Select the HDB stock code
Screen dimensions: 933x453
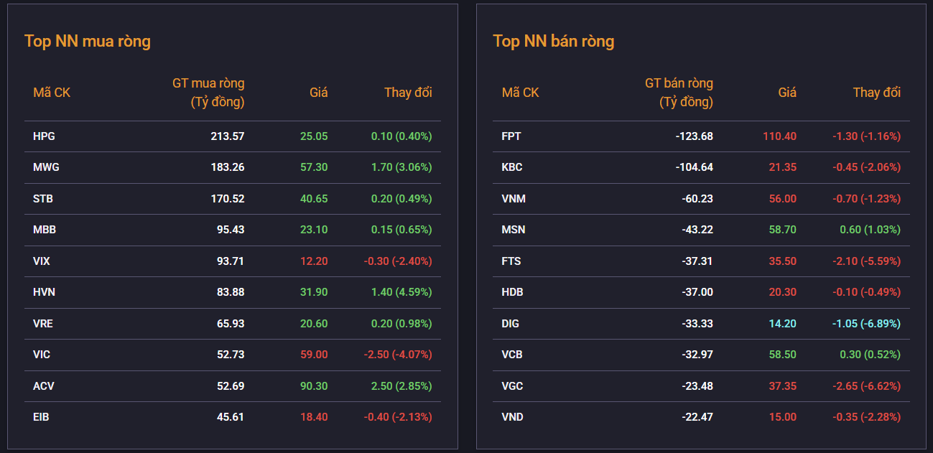[513, 292]
